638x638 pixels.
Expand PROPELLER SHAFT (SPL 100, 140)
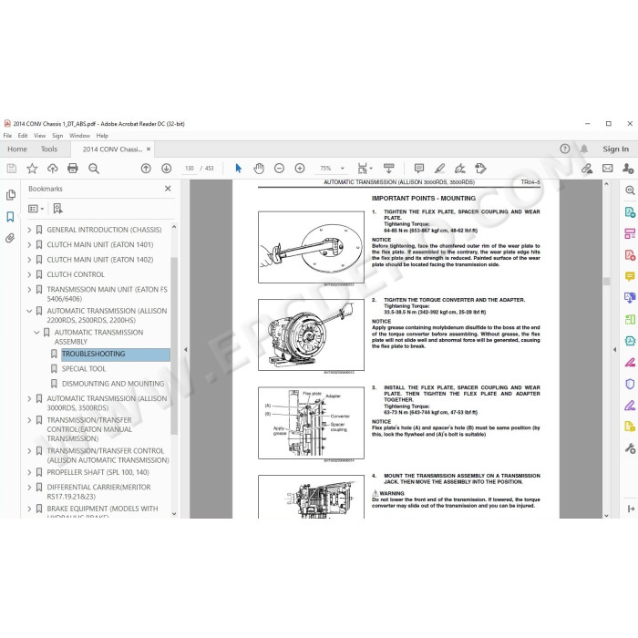pos(29,472)
